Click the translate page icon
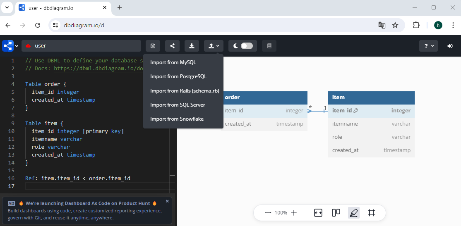 (382, 25)
